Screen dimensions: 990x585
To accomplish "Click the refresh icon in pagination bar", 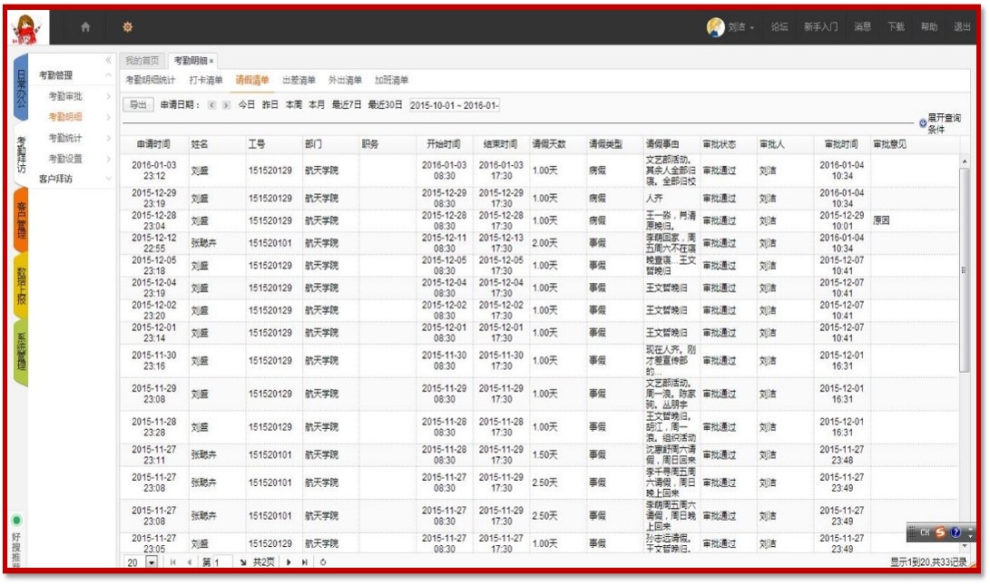I will [x=323, y=562].
